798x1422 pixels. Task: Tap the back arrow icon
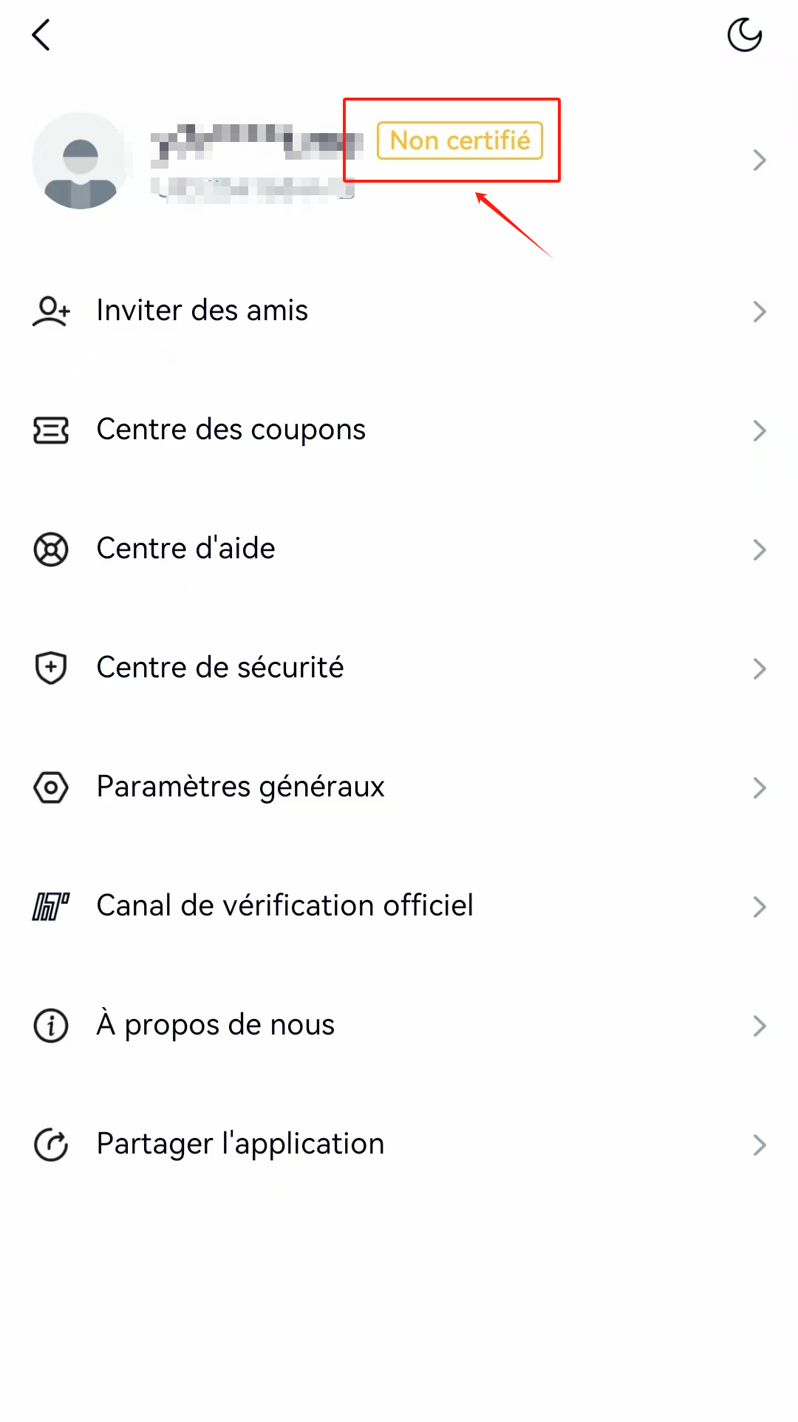tap(41, 35)
